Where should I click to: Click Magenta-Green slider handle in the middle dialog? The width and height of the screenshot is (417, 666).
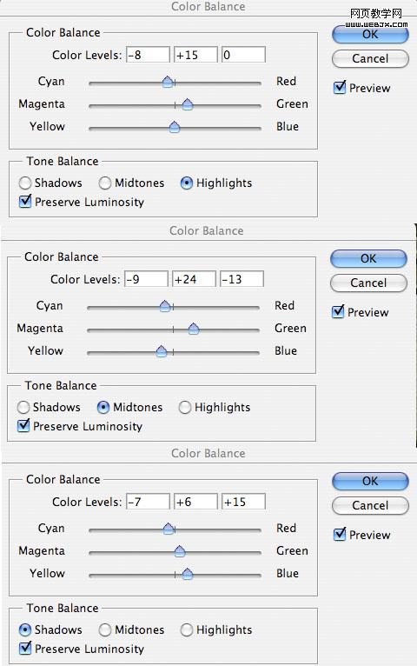coord(194,329)
